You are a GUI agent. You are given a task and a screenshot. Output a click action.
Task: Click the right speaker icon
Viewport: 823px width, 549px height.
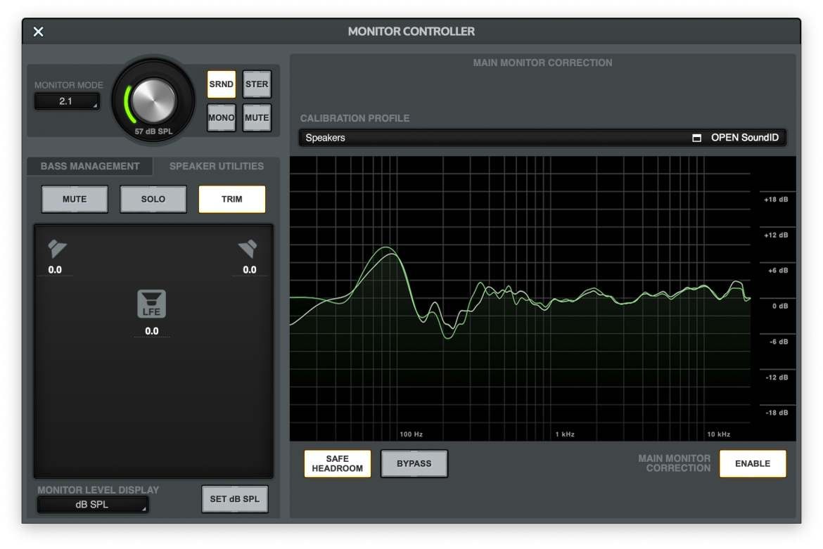click(248, 249)
